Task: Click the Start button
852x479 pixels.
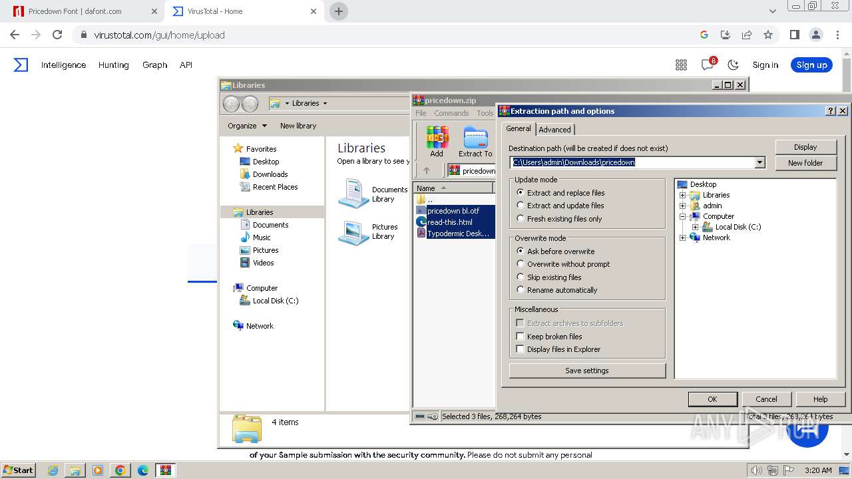Action: pyautogui.click(x=18, y=470)
